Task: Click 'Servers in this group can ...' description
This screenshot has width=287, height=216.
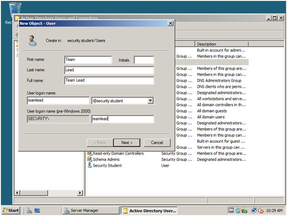Action: [221, 147]
